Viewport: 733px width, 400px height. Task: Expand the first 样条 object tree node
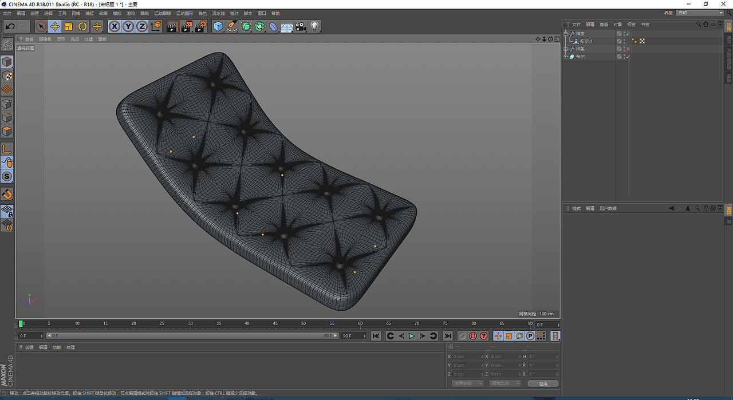point(566,34)
